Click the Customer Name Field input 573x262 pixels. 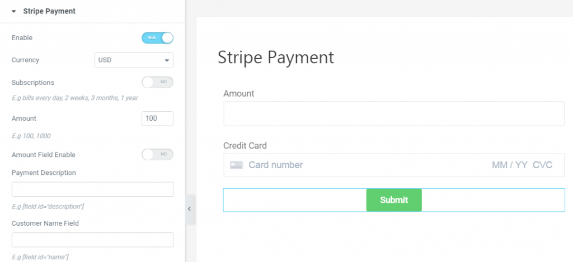92,240
